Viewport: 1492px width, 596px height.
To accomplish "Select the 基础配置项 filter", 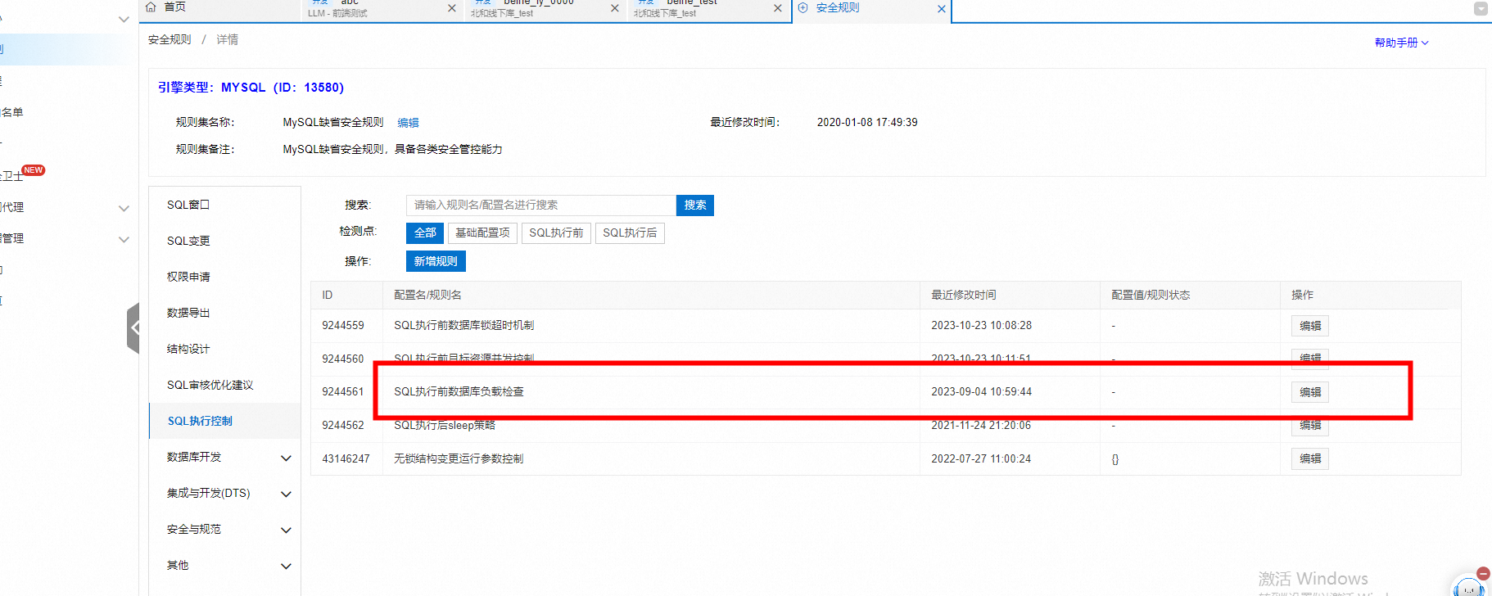I will pyautogui.click(x=482, y=233).
